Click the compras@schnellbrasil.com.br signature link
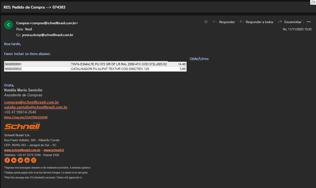Screen dimensions: 316x188 click(31, 102)
